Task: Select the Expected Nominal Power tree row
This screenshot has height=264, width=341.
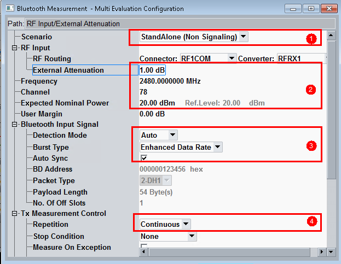Action: pyautogui.click(x=65, y=103)
